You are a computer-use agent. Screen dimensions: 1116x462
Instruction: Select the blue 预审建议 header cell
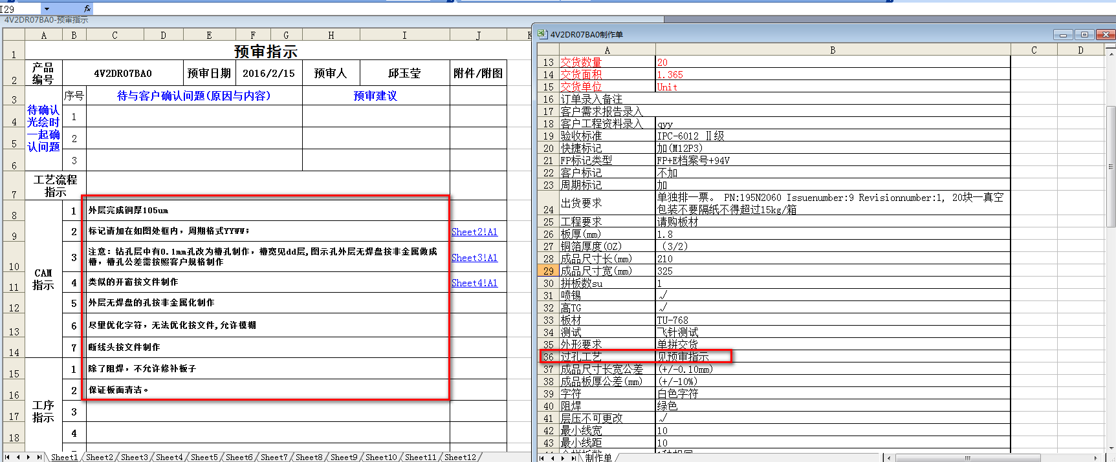(x=376, y=96)
